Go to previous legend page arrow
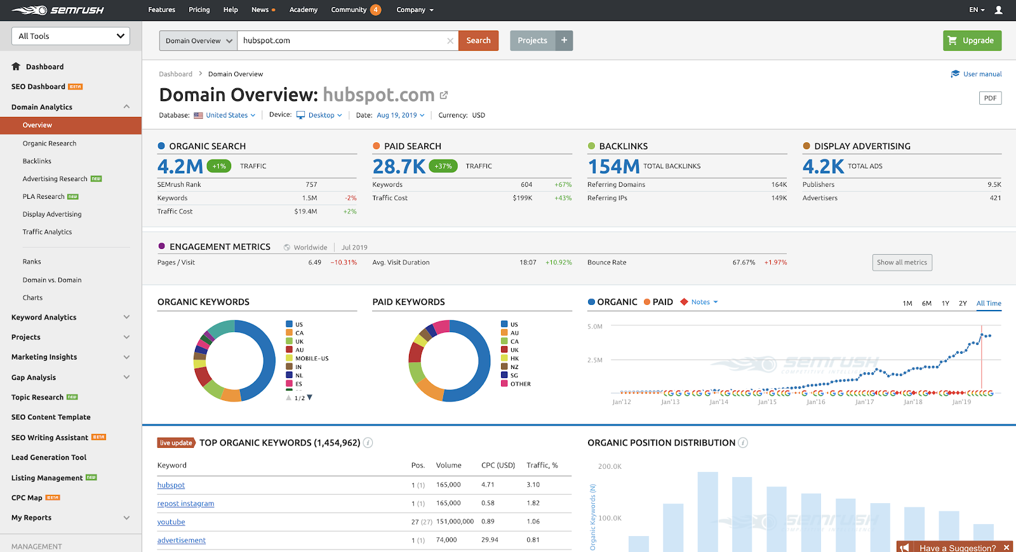Screen dimensions: 1016x552 click(289, 398)
